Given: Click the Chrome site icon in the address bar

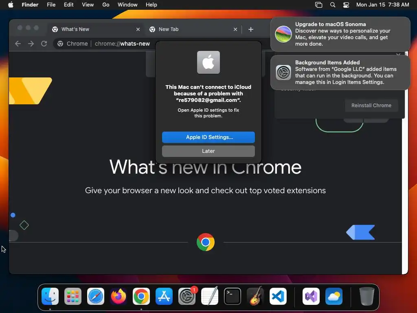Looking at the screenshot, I should [60, 44].
